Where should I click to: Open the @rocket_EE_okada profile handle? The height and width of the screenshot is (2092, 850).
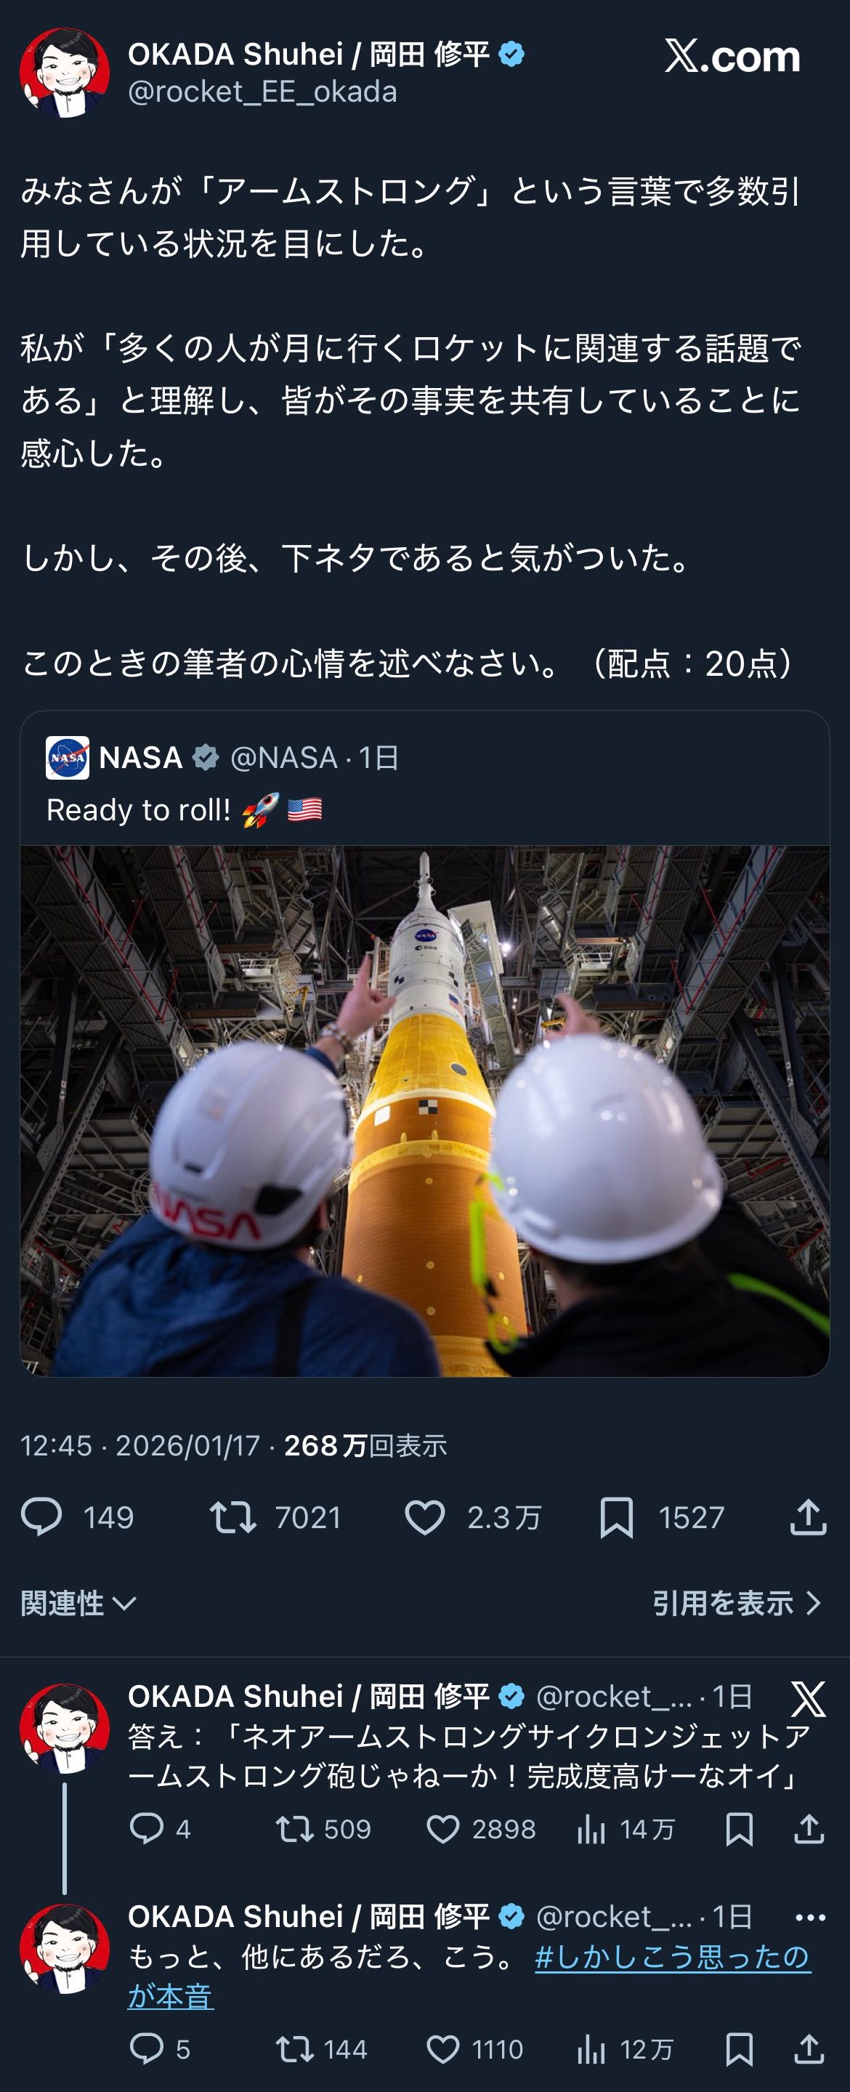[262, 92]
